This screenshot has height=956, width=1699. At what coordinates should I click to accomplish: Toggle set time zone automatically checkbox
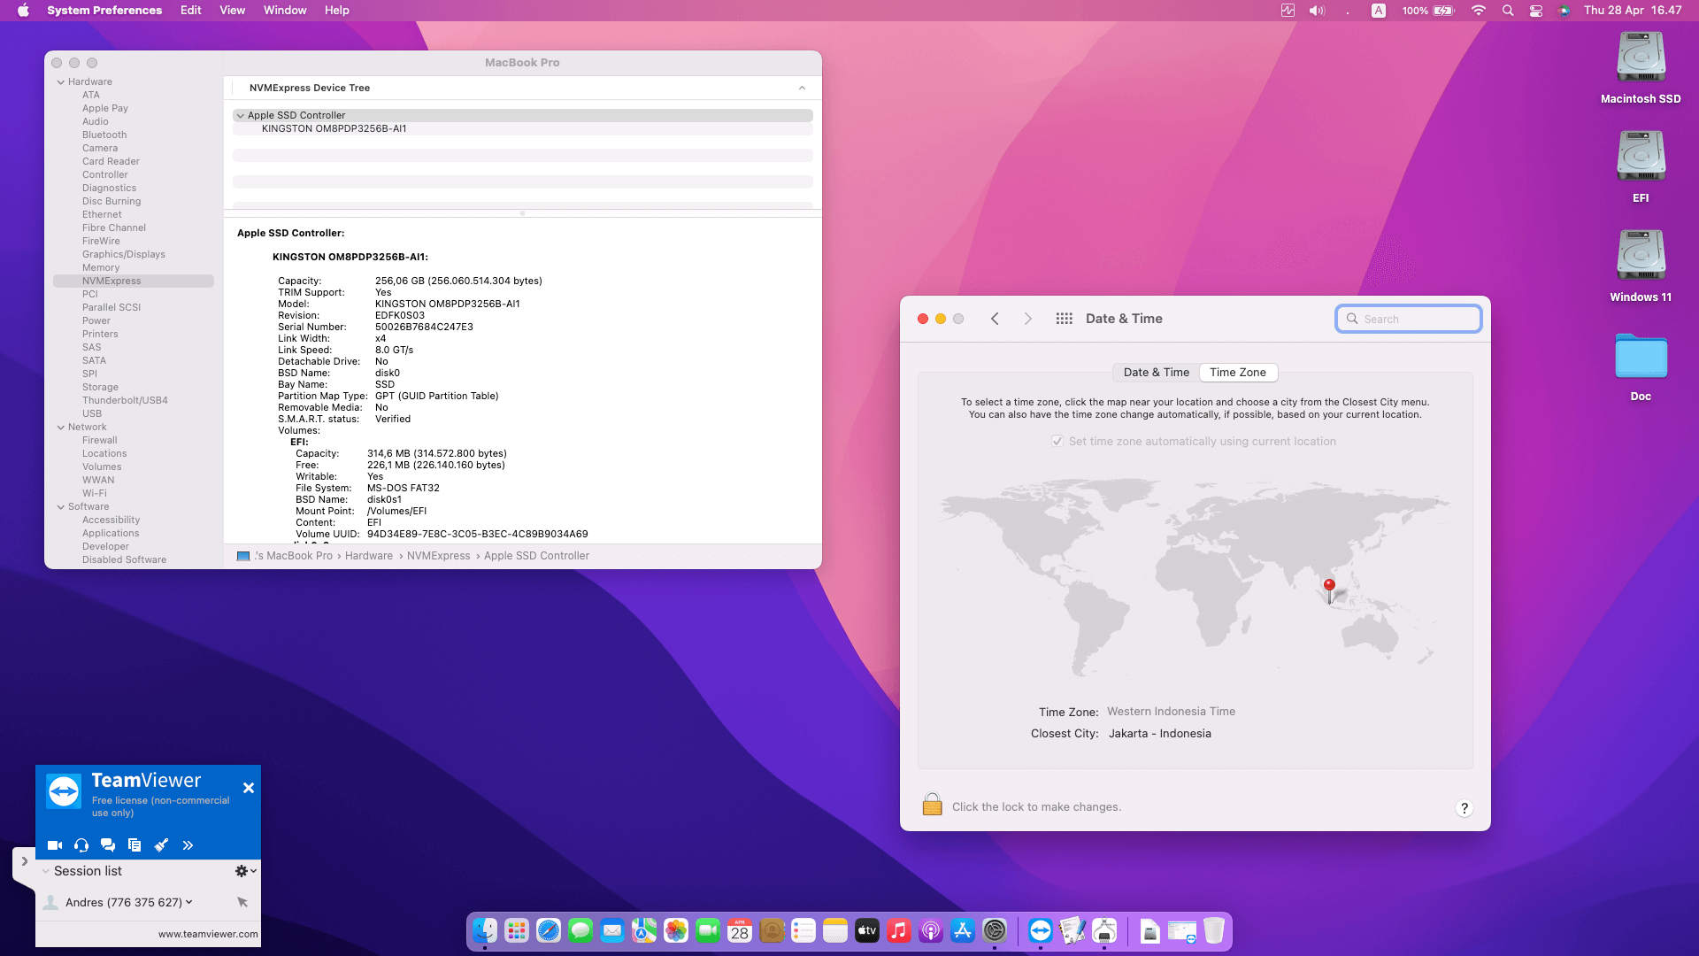(1057, 441)
